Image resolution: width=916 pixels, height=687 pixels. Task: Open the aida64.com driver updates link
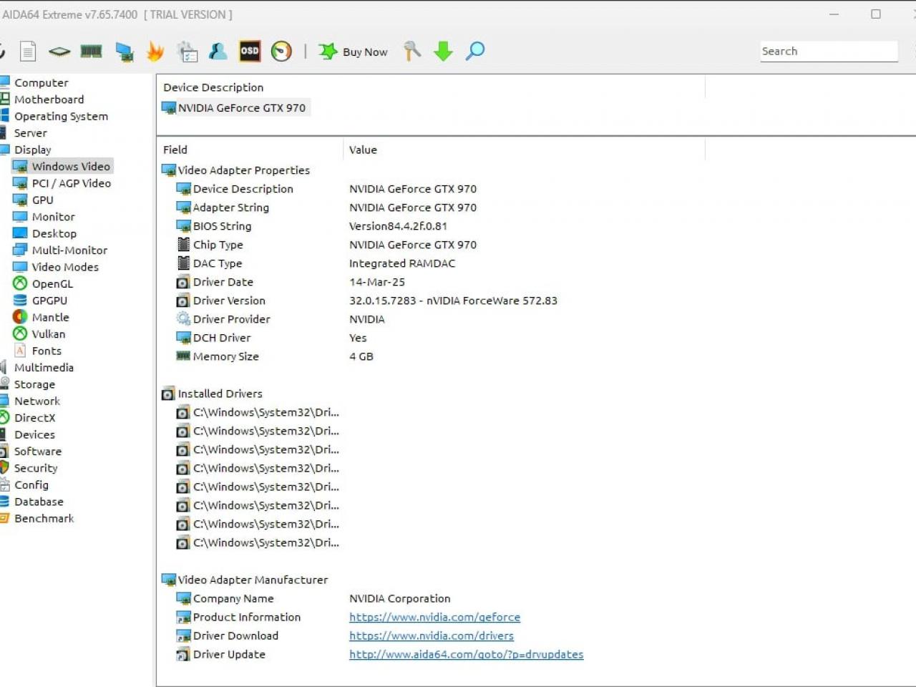pos(467,654)
